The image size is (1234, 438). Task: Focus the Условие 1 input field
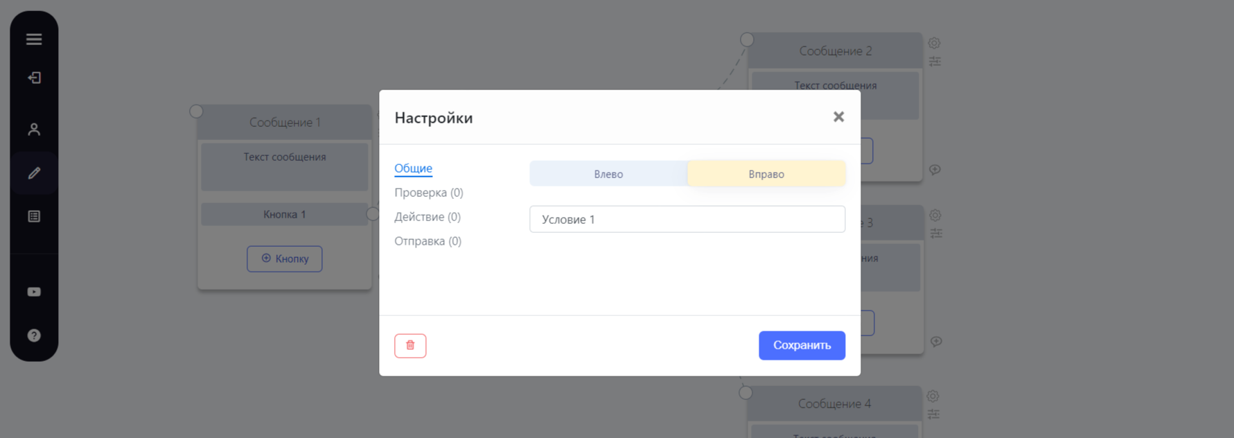(x=687, y=219)
